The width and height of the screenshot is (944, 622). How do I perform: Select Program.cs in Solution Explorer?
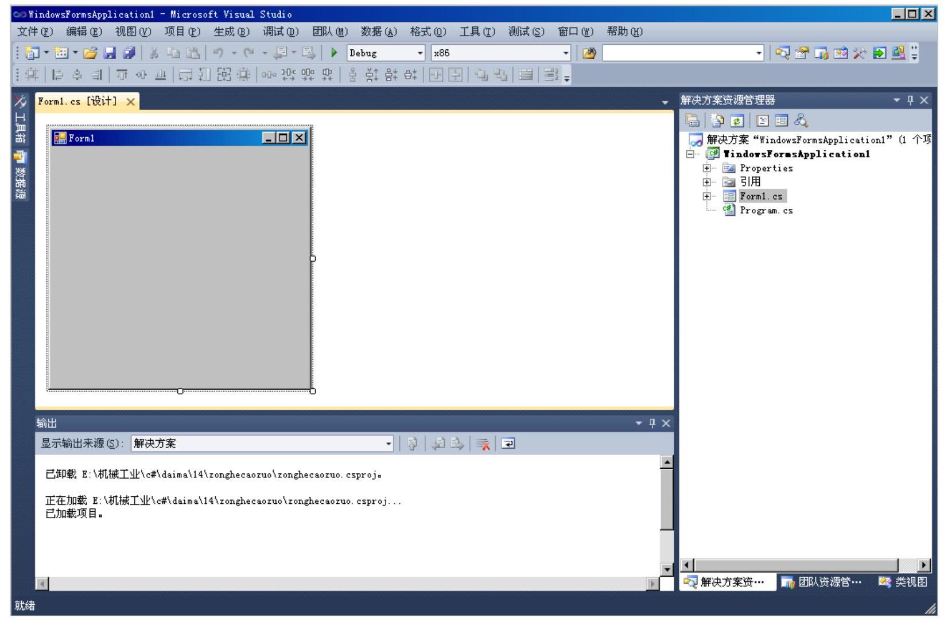click(x=766, y=211)
